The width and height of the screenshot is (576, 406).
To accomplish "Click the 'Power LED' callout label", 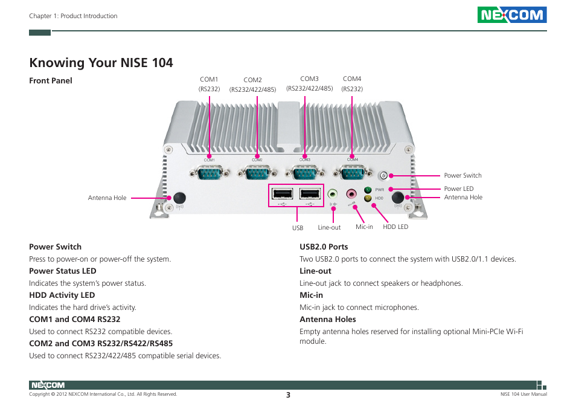I will point(458,188).
